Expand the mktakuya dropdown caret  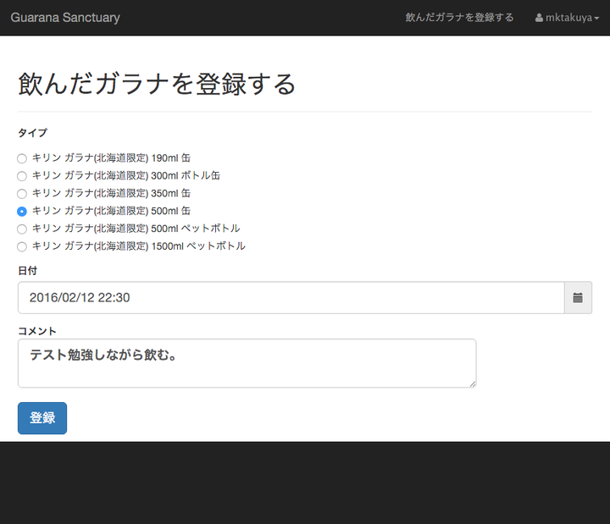point(596,19)
